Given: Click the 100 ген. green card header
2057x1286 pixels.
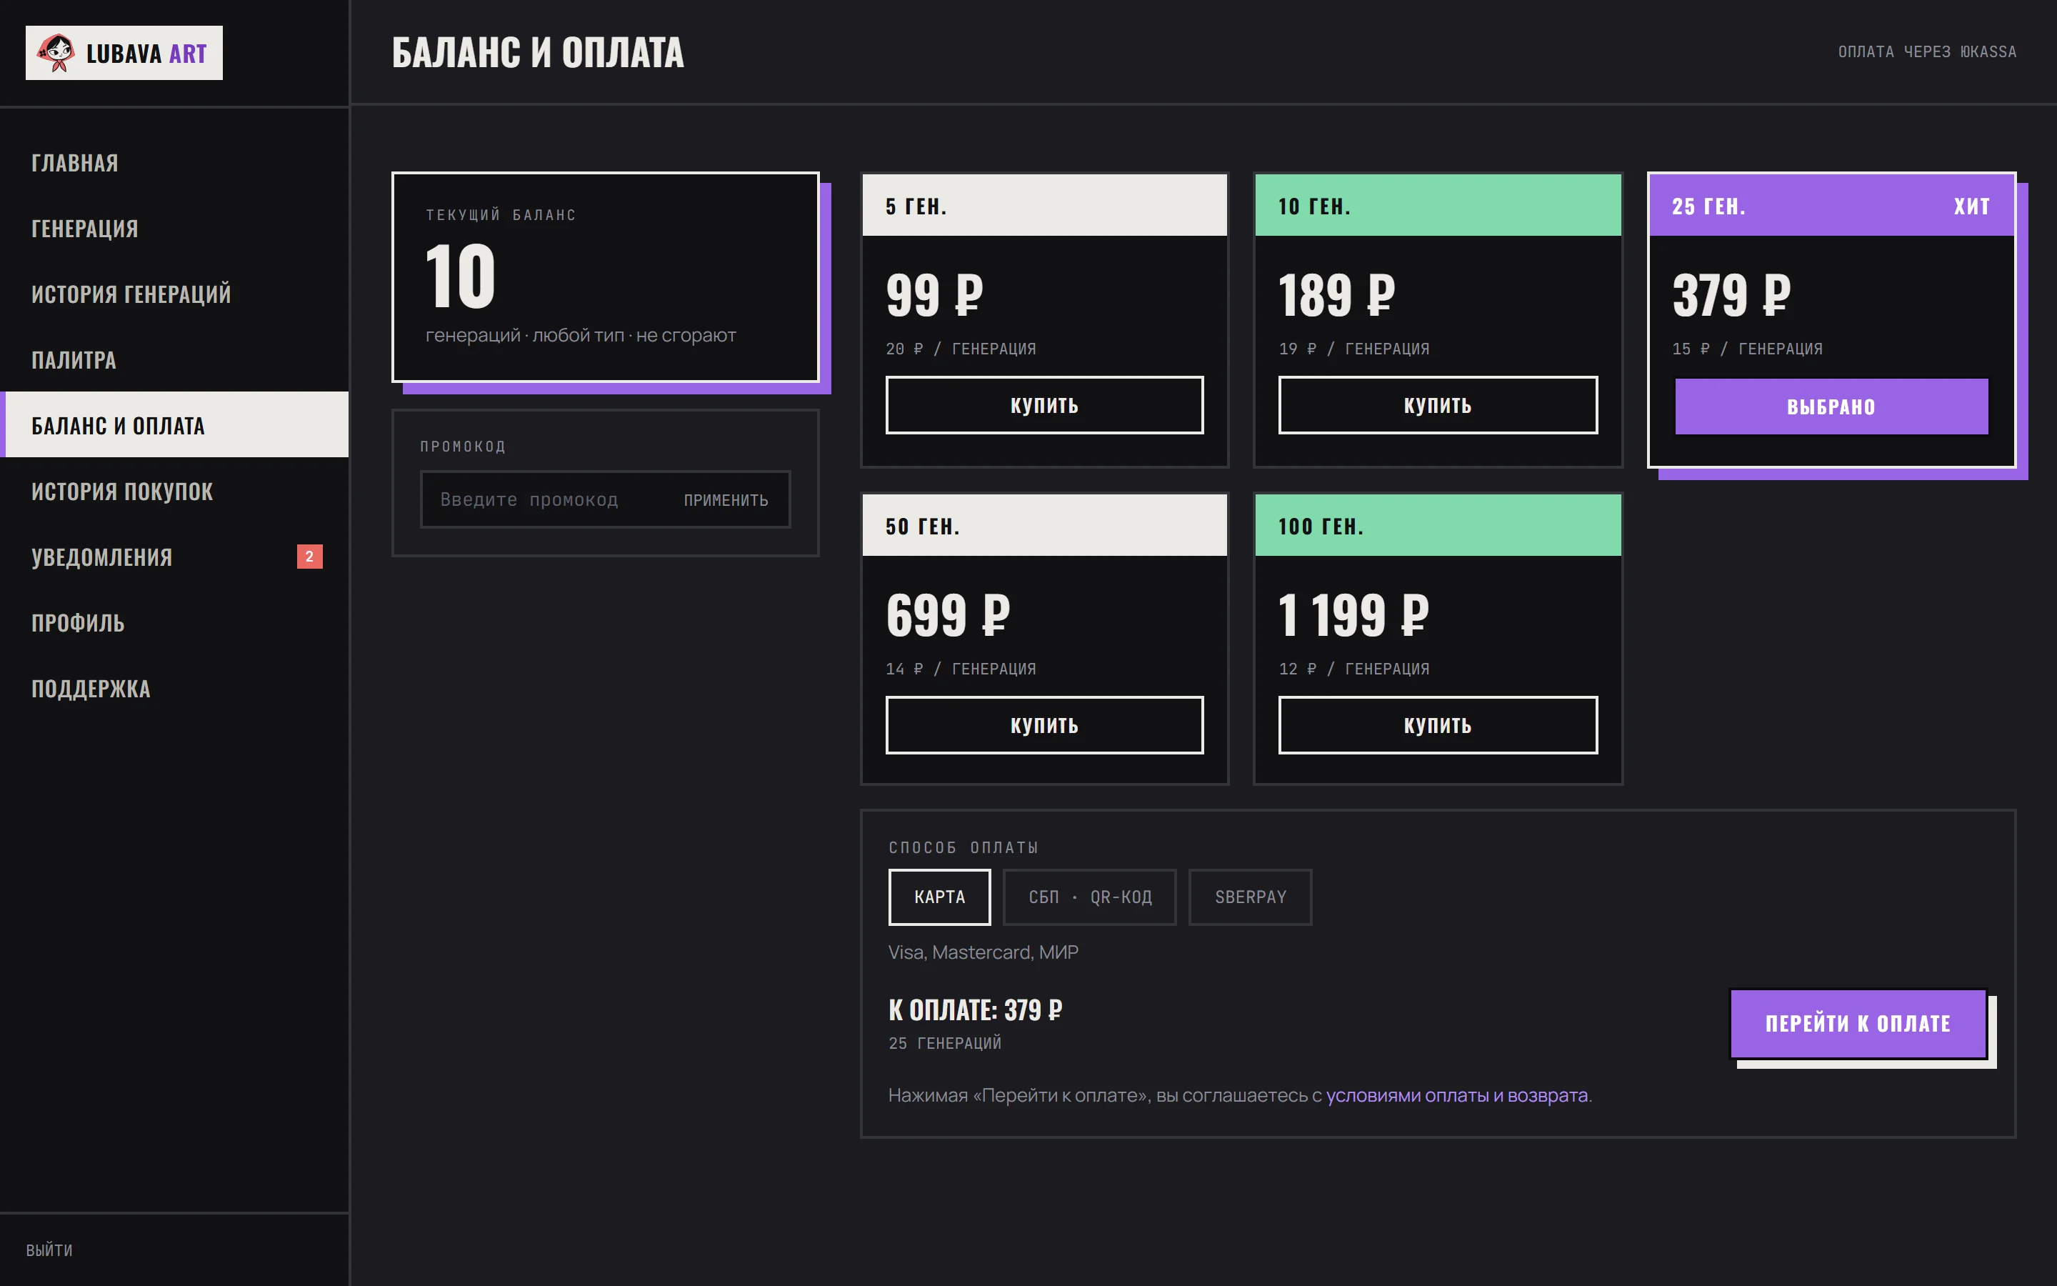Looking at the screenshot, I should [1437, 526].
